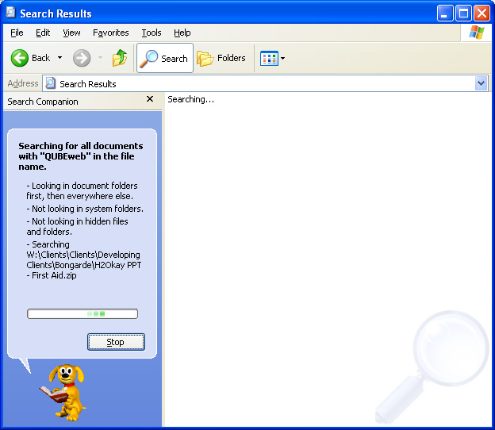The width and height of the screenshot is (495, 430).
Task: Open the Forward history dropdown arrow
Action: pos(100,58)
